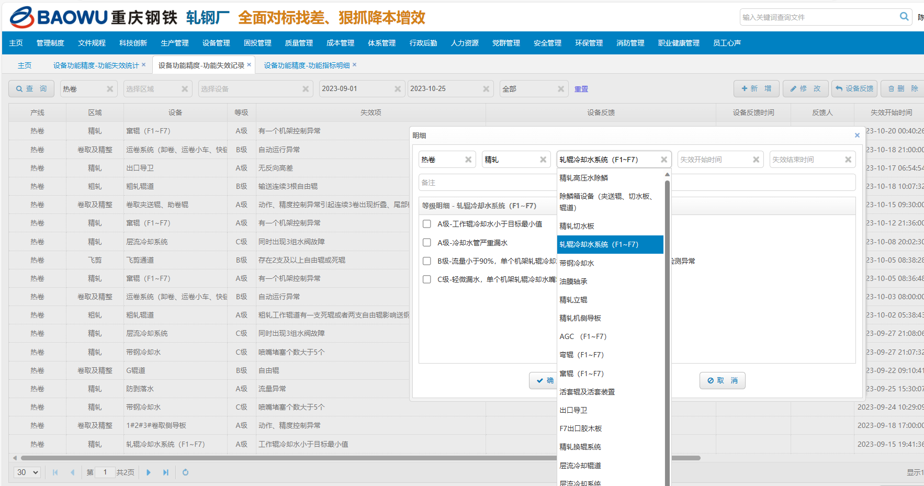Close the 设备功能精度-功能失效记录 tab

tap(249, 65)
